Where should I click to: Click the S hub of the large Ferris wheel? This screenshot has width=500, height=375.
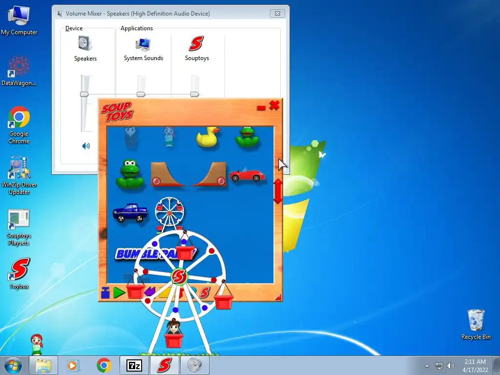point(179,276)
